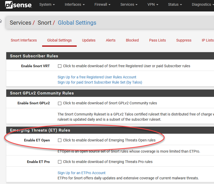Image resolution: width=214 pixels, height=184 pixels.
Task: Click Services in the breadcrumb
Action: pos(21,23)
